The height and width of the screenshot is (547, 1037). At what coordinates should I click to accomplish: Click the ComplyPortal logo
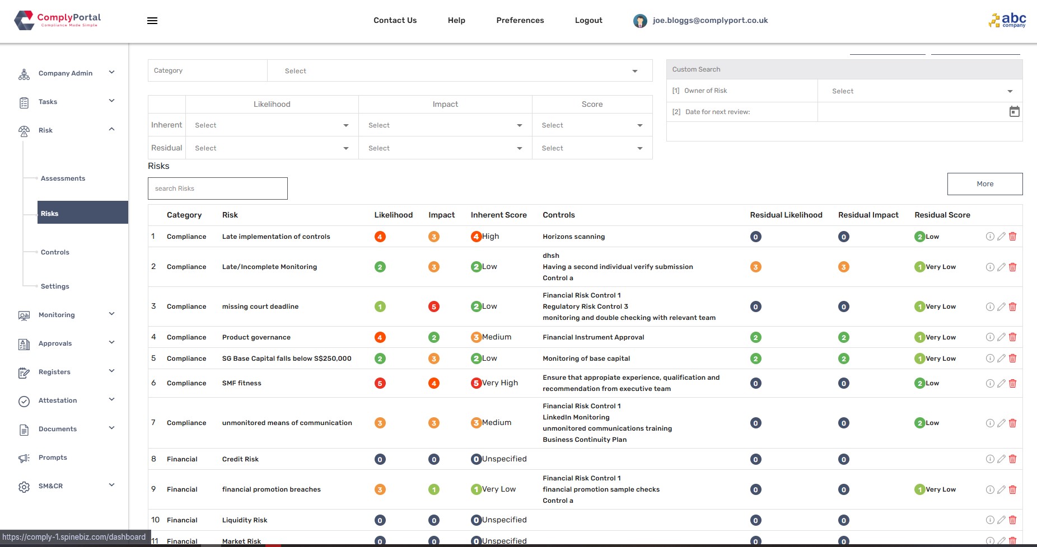click(58, 20)
